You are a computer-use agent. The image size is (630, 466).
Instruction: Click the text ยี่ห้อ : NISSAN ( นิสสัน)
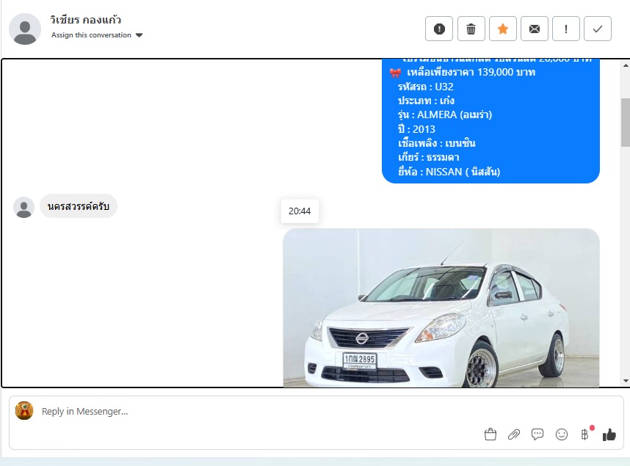tap(449, 172)
